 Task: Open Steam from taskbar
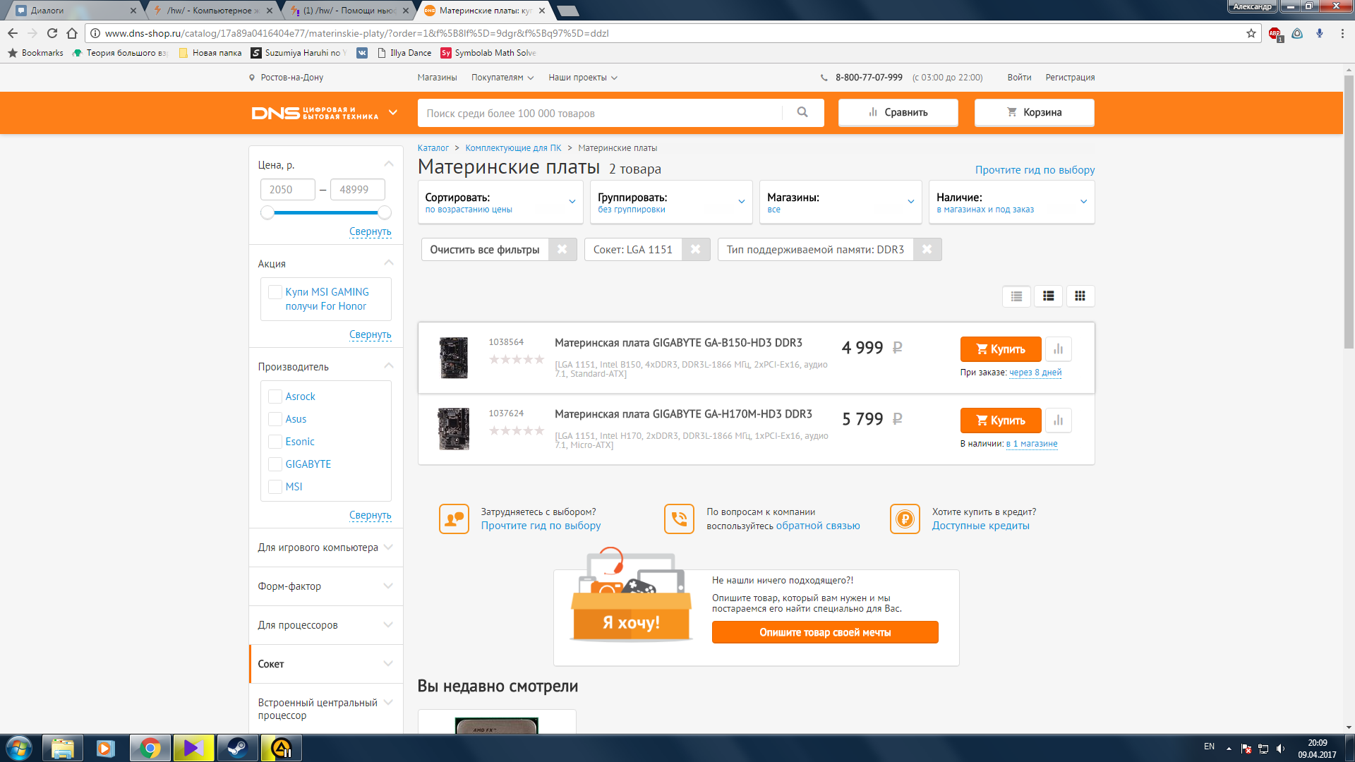(237, 748)
